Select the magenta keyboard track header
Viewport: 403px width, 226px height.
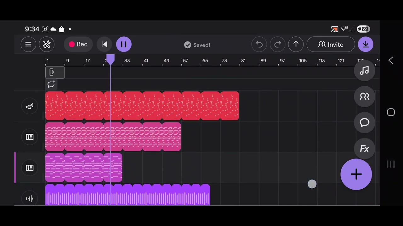coord(30,168)
